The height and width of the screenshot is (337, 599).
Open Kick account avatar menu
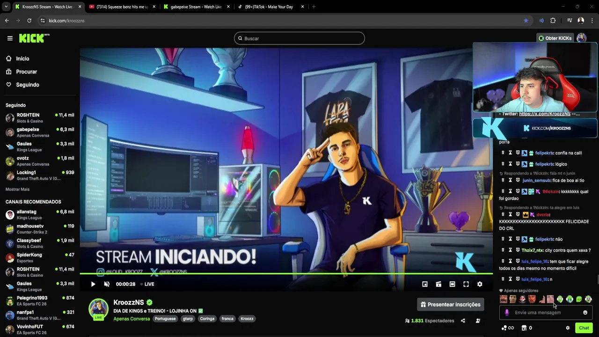581,38
